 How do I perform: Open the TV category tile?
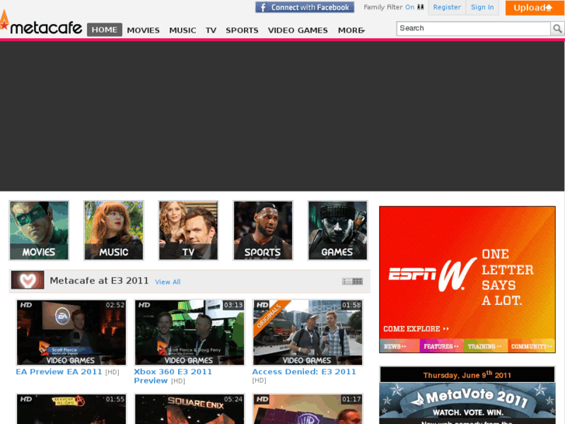coord(188,230)
